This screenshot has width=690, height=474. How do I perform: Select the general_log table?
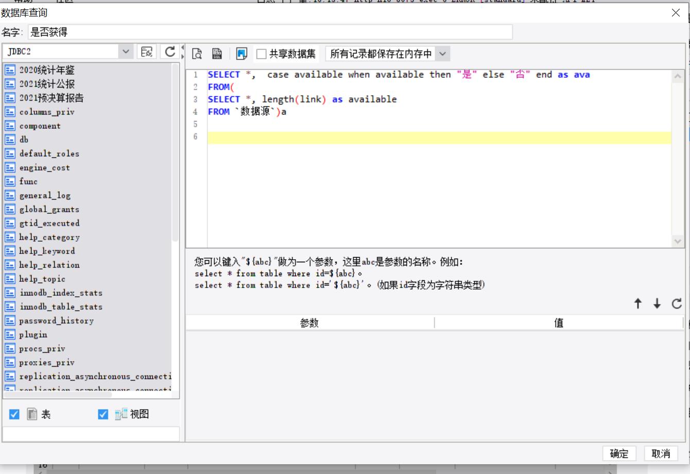tap(45, 195)
